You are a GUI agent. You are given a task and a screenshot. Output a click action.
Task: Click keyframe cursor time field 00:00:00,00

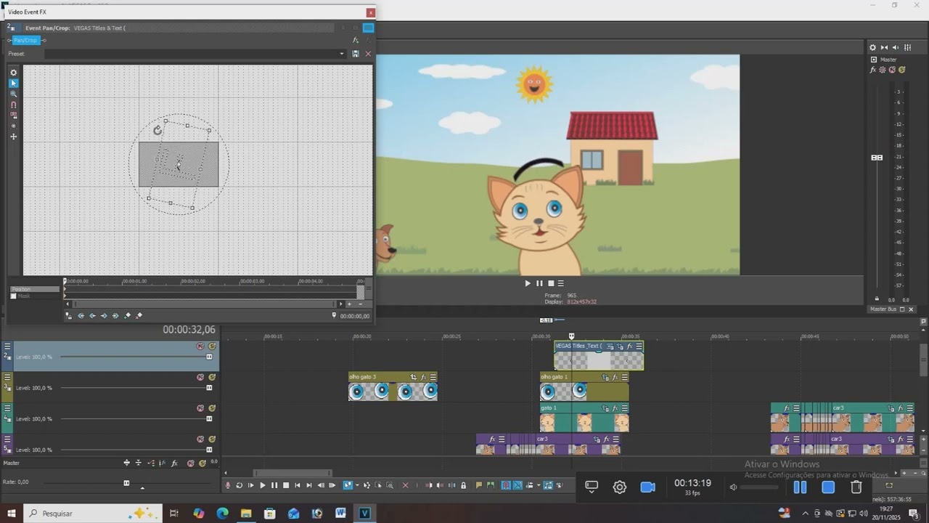(x=355, y=316)
